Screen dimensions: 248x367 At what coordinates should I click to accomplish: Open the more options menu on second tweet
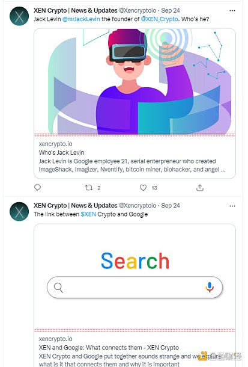(x=232, y=206)
